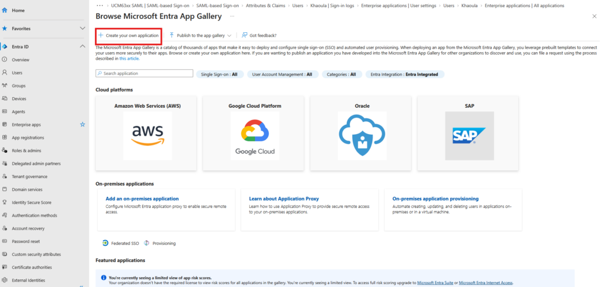Open Overview from the sidebar
601x287 pixels.
tap(21, 60)
